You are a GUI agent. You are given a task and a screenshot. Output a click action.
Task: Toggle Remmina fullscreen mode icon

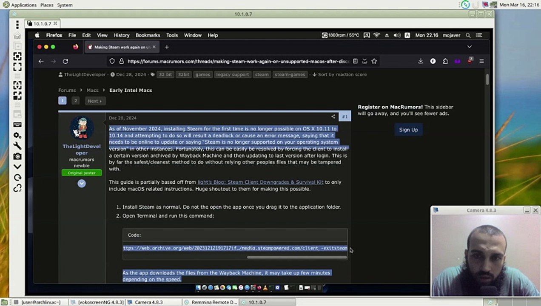point(17,67)
